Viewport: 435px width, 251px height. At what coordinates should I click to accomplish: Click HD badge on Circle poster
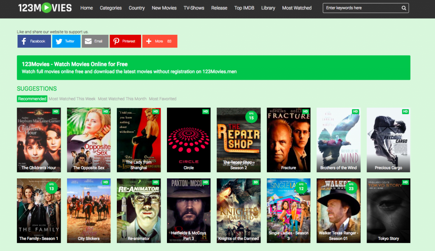[x=206, y=112]
